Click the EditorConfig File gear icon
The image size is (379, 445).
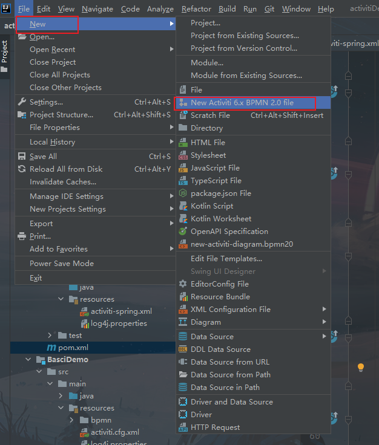click(183, 284)
